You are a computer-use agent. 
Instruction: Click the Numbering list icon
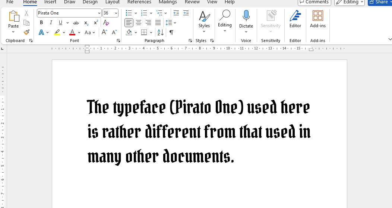click(x=144, y=13)
